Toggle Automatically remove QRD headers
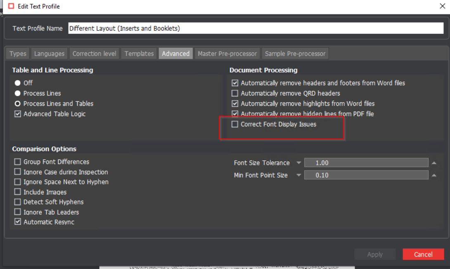The height and width of the screenshot is (269, 450). point(235,94)
